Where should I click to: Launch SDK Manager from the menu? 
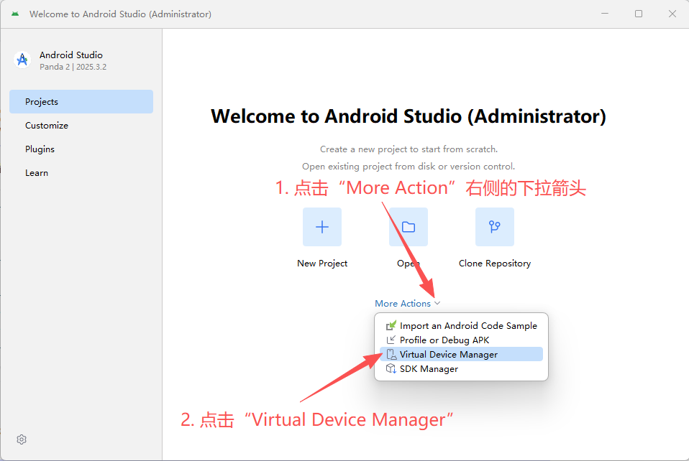click(461, 369)
